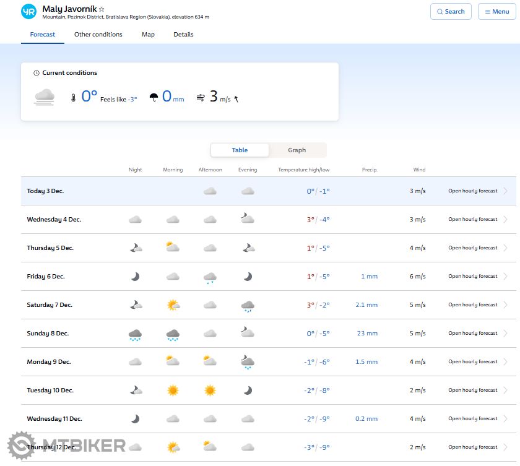The image size is (520, 466).
Task: Expand Today 3 Dec. row chevron
Action: click(x=505, y=191)
